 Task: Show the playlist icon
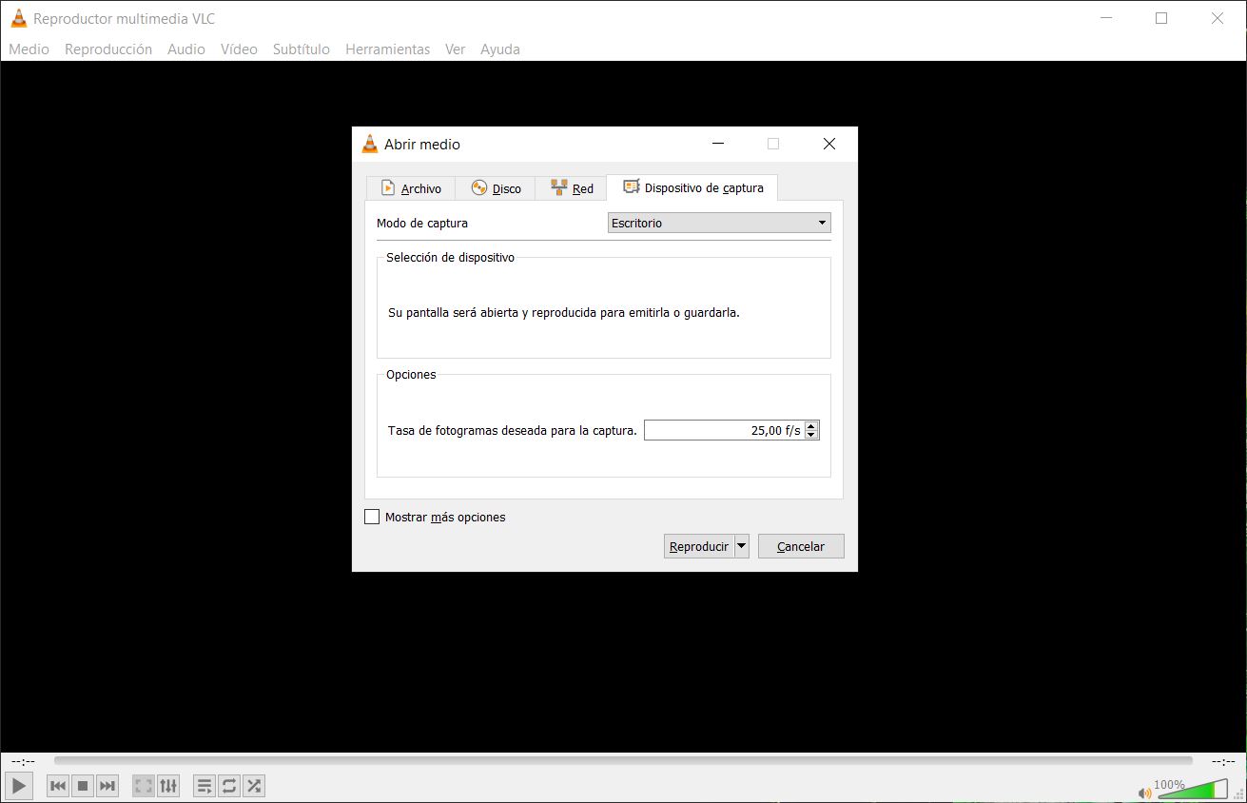(x=205, y=786)
